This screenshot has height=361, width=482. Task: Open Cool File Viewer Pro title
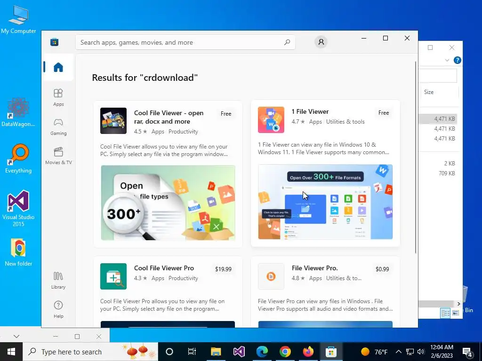pyautogui.click(x=164, y=268)
